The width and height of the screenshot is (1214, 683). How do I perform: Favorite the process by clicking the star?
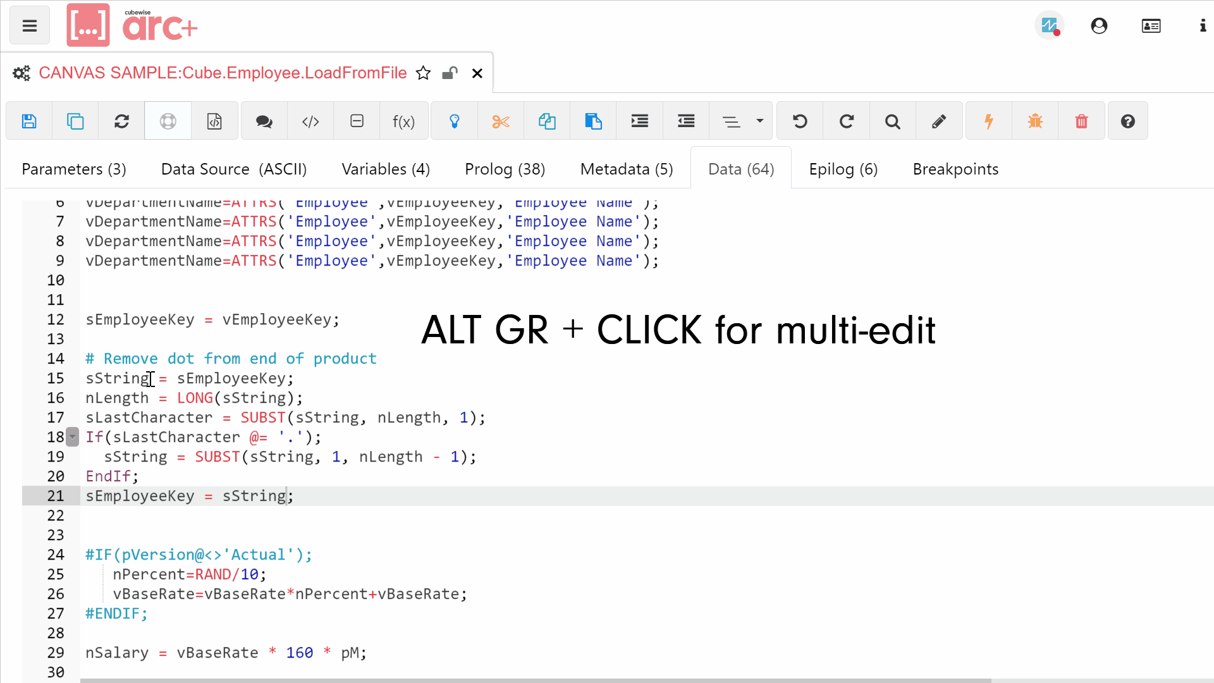tap(423, 73)
